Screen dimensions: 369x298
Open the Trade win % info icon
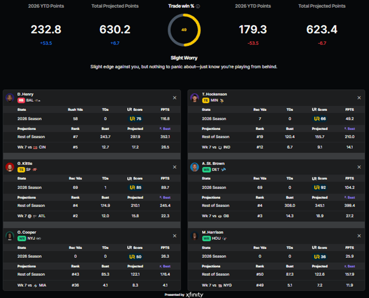tap(198, 6)
